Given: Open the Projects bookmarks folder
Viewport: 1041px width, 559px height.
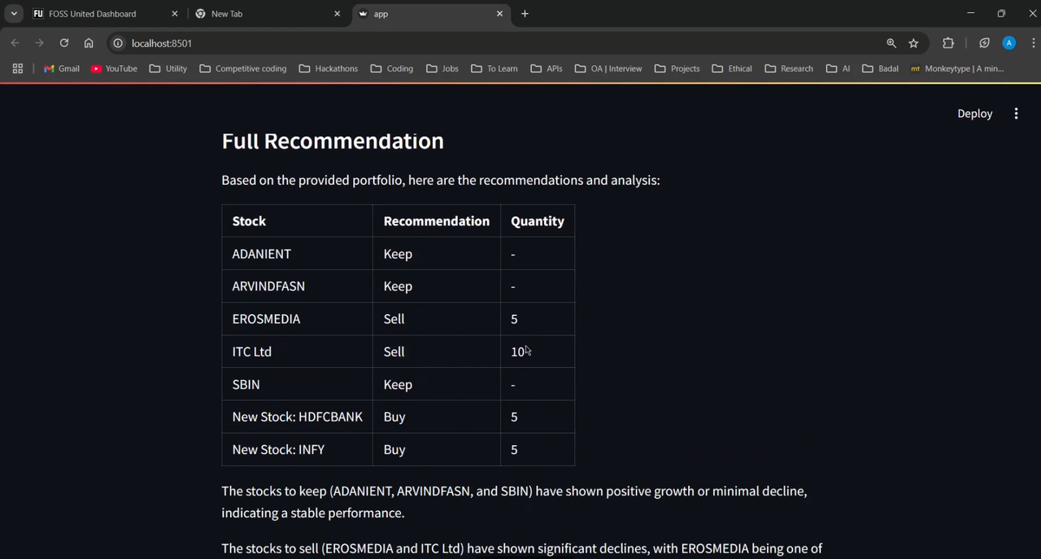Looking at the screenshot, I should point(677,68).
